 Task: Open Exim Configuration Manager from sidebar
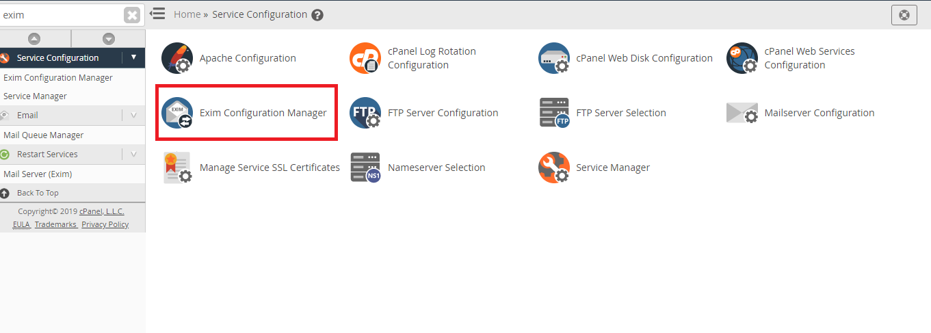pyautogui.click(x=58, y=78)
